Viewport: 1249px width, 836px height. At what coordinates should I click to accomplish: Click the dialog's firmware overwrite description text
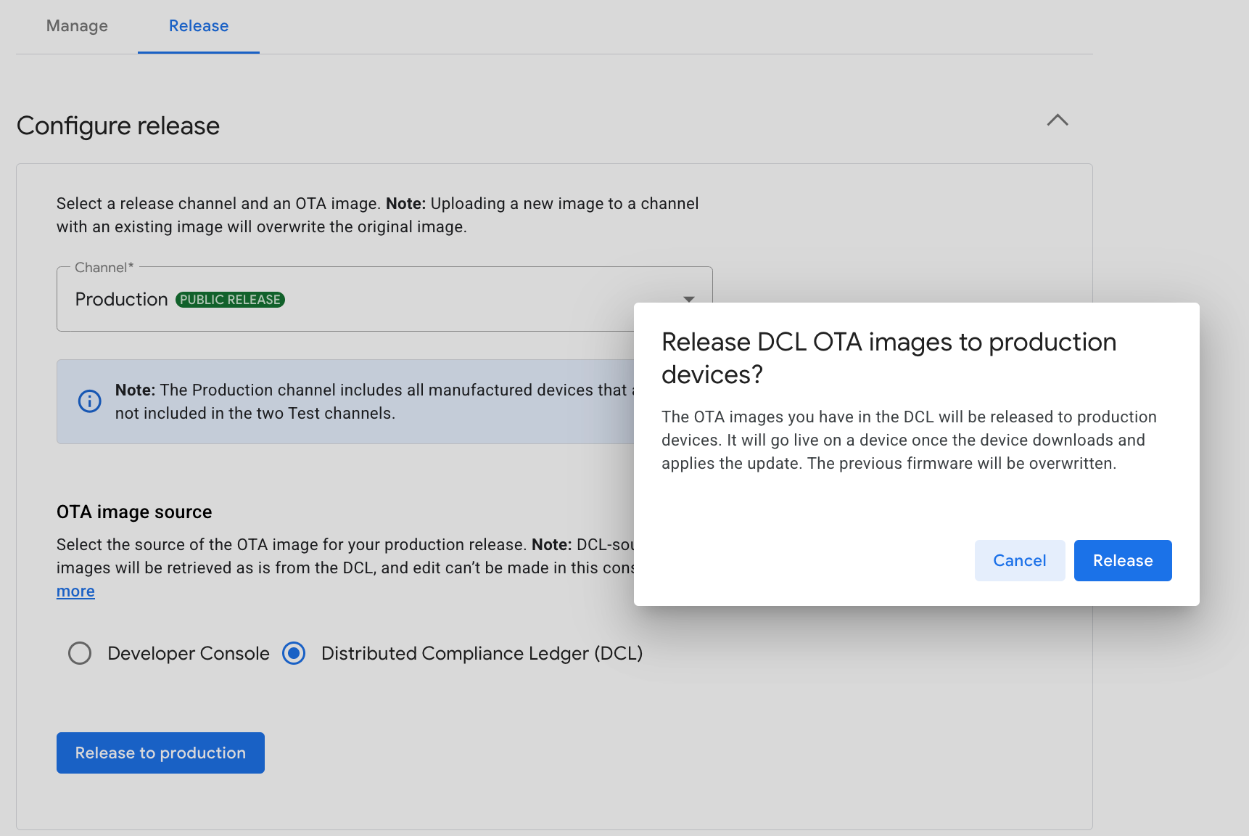(x=908, y=440)
